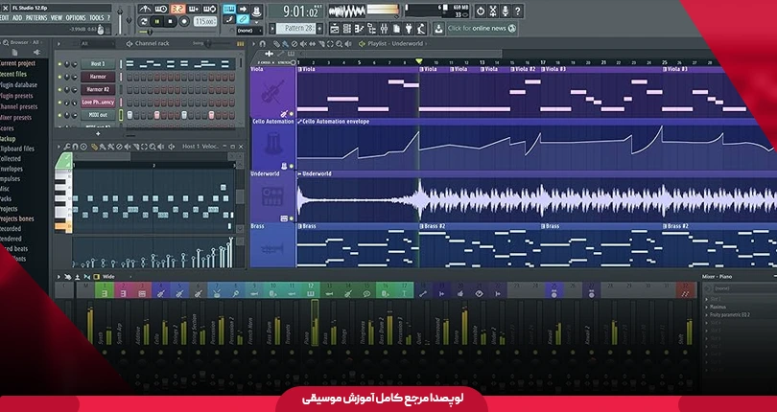Open the help question mark icon
The height and width of the screenshot is (412, 777).
click(518, 11)
